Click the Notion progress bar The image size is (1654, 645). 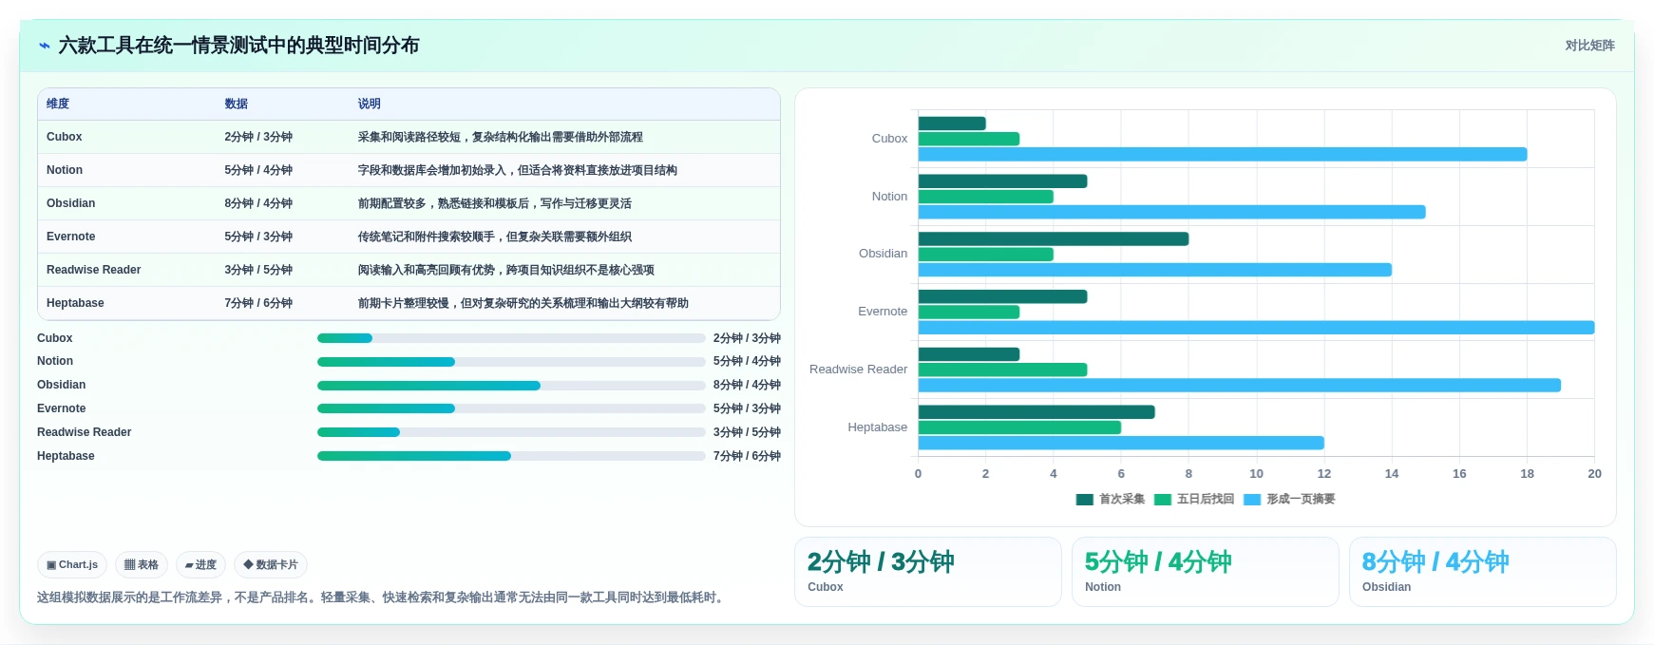[x=511, y=362]
